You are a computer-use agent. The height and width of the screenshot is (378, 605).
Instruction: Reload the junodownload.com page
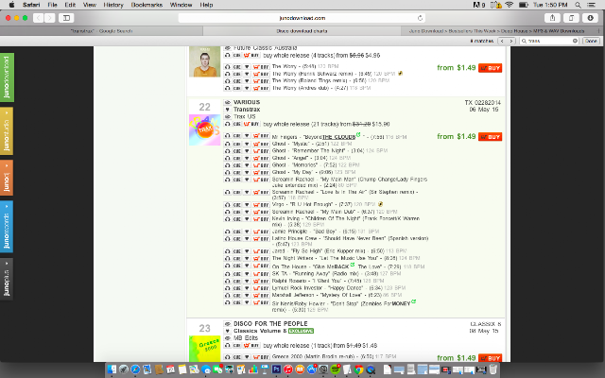[420, 18]
